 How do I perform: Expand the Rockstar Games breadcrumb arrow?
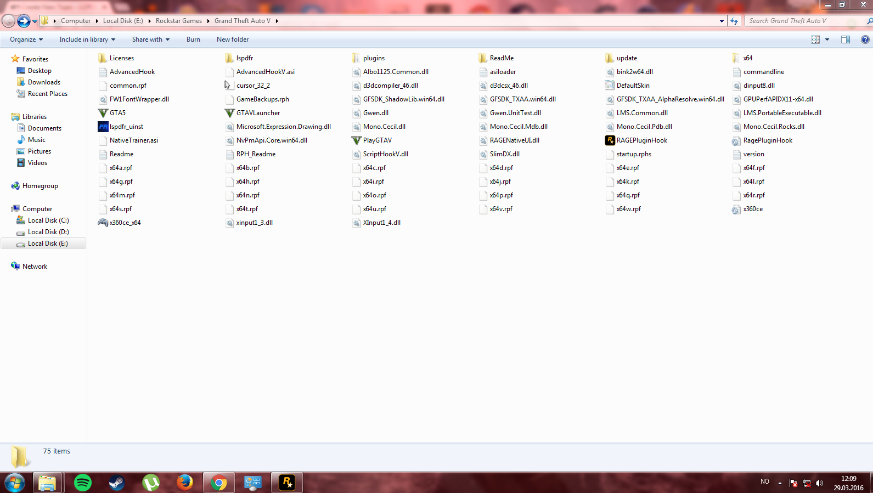click(x=209, y=21)
